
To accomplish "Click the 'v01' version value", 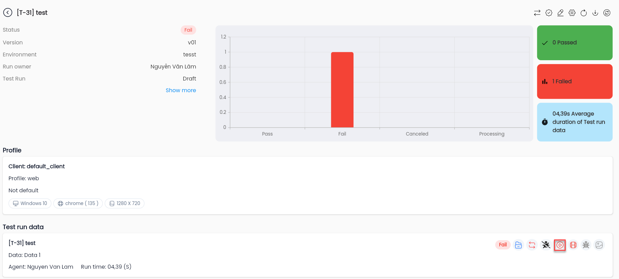I will point(192,43).
